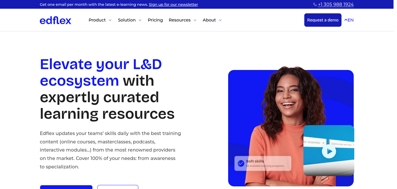Select the Resources menu label
The height and width of the screenshot is (189, 397).
180,20
